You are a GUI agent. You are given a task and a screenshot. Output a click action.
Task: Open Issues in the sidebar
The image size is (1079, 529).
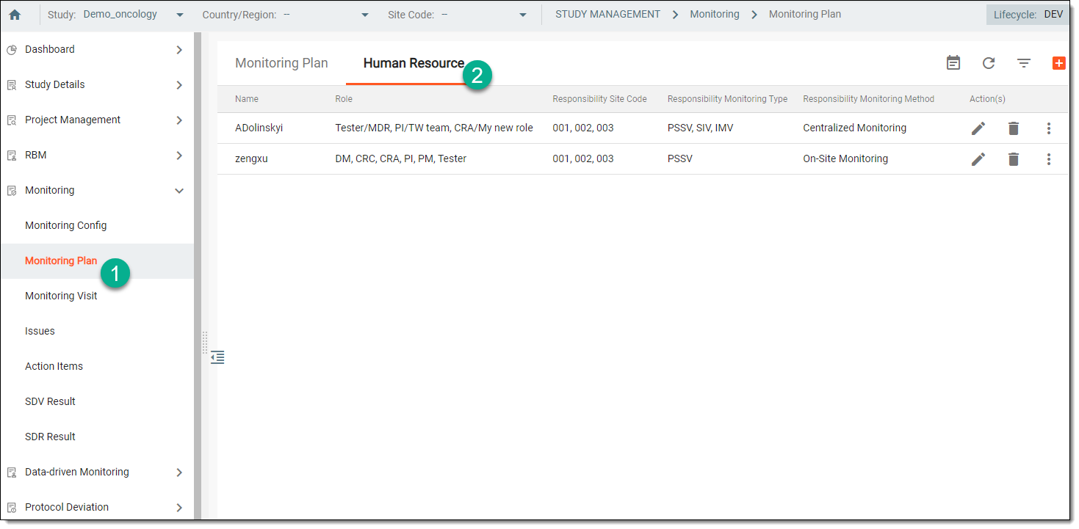pyautogui.click(x=40, y=332)
